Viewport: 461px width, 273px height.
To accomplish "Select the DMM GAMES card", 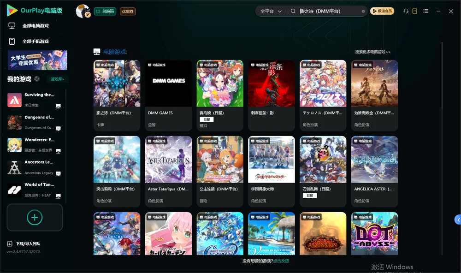I will coord(168,95).
